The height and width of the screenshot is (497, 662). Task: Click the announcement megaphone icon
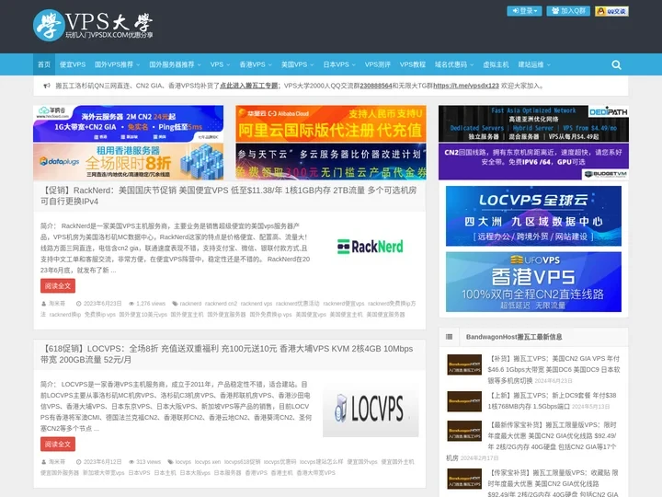click(47, 86)
